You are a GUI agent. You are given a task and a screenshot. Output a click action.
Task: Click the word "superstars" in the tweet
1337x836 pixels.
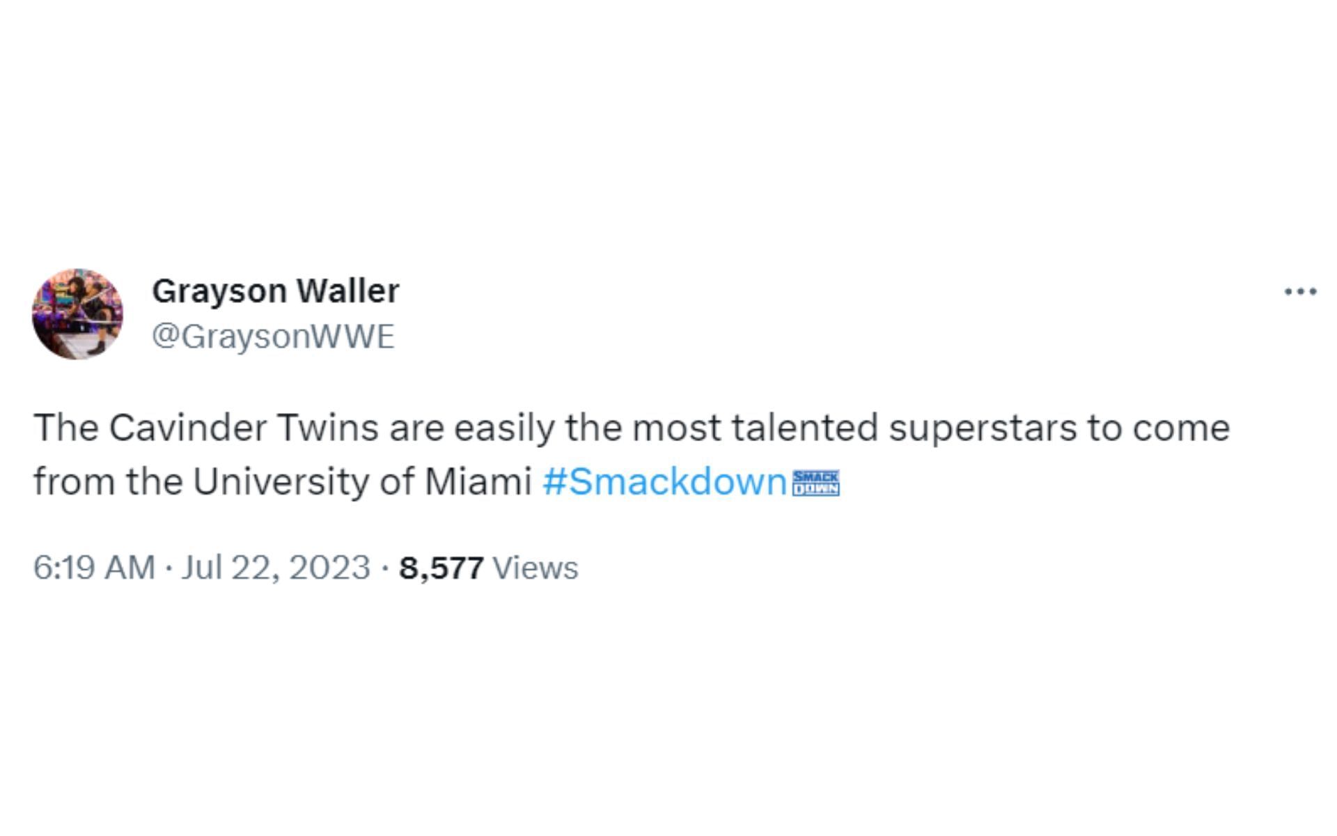pos(982,428)
